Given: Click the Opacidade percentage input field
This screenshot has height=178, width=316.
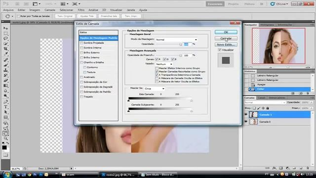Looking at the screenshot, I should 188,44.
